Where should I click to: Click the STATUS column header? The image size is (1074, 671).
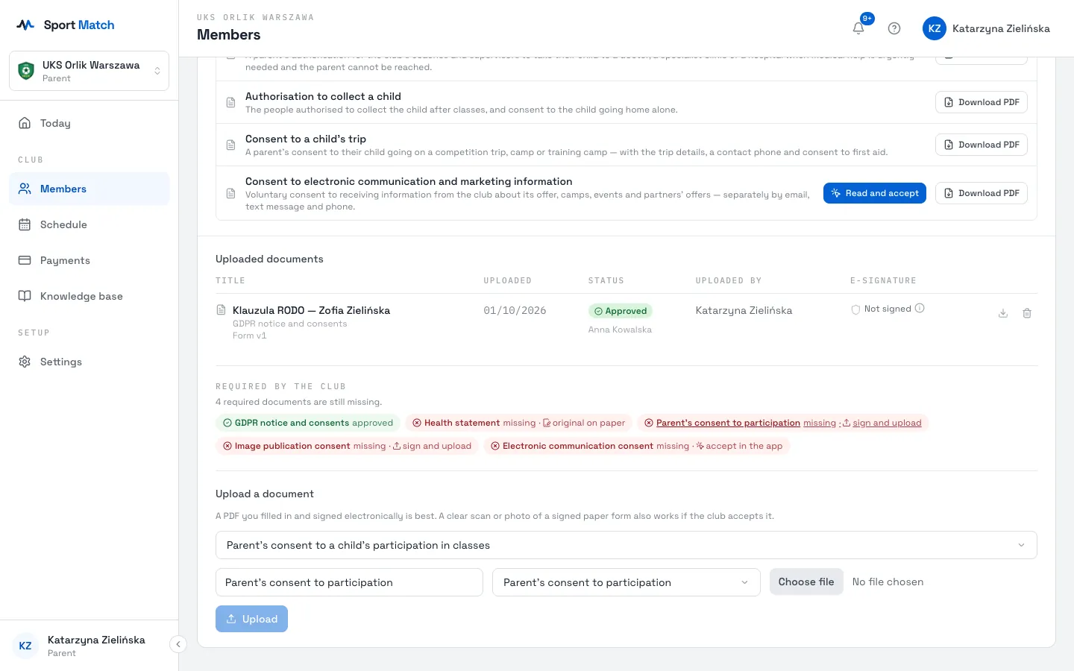tap(606, 280)
